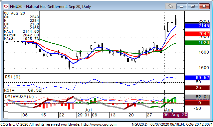The image size is (213, 127).
Task: Click the '06 Aug 20' date header in data box
Action: [14, 13]
